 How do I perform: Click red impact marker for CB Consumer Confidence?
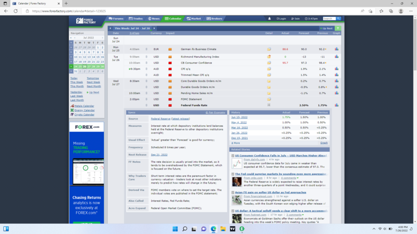170,63
